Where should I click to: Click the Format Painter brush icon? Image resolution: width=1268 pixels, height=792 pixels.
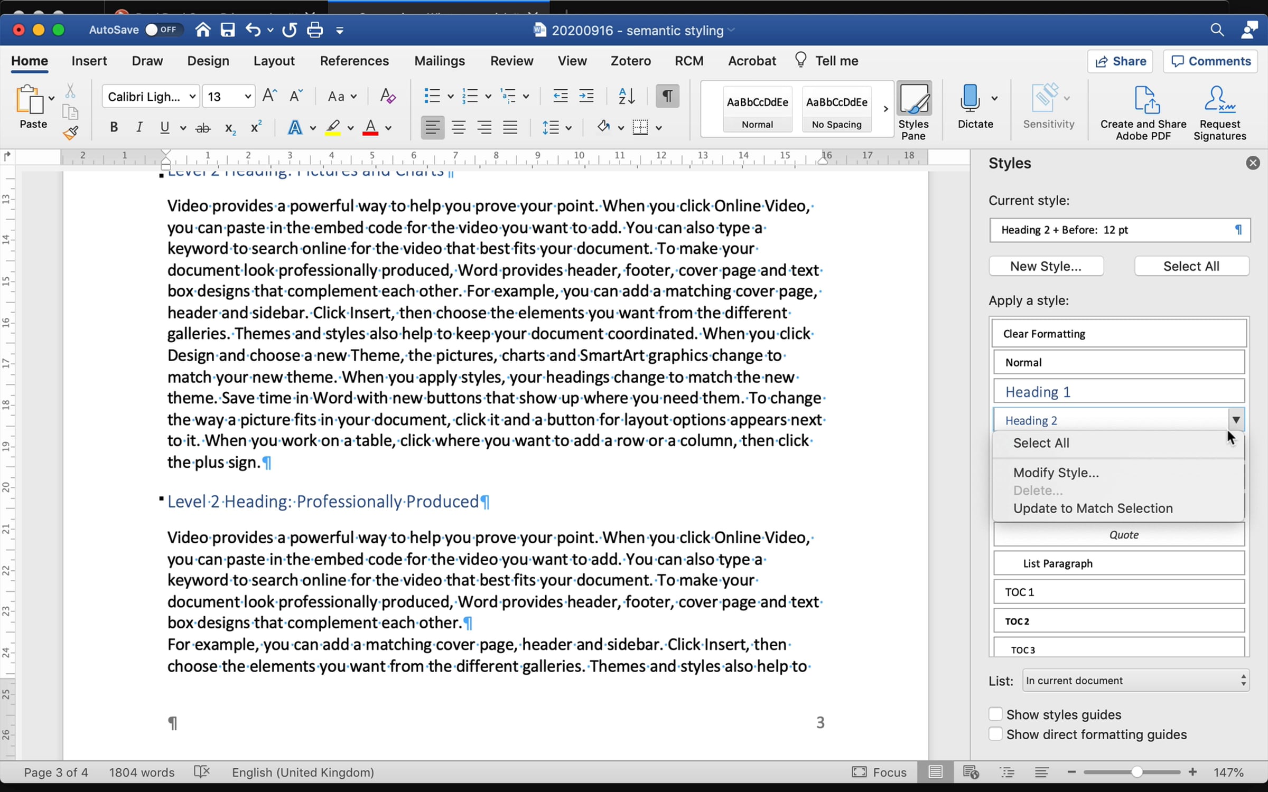pyautogui.click(x=71, y=133)
